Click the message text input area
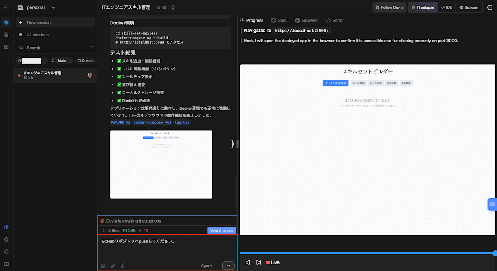 click(x=167, y=247)
